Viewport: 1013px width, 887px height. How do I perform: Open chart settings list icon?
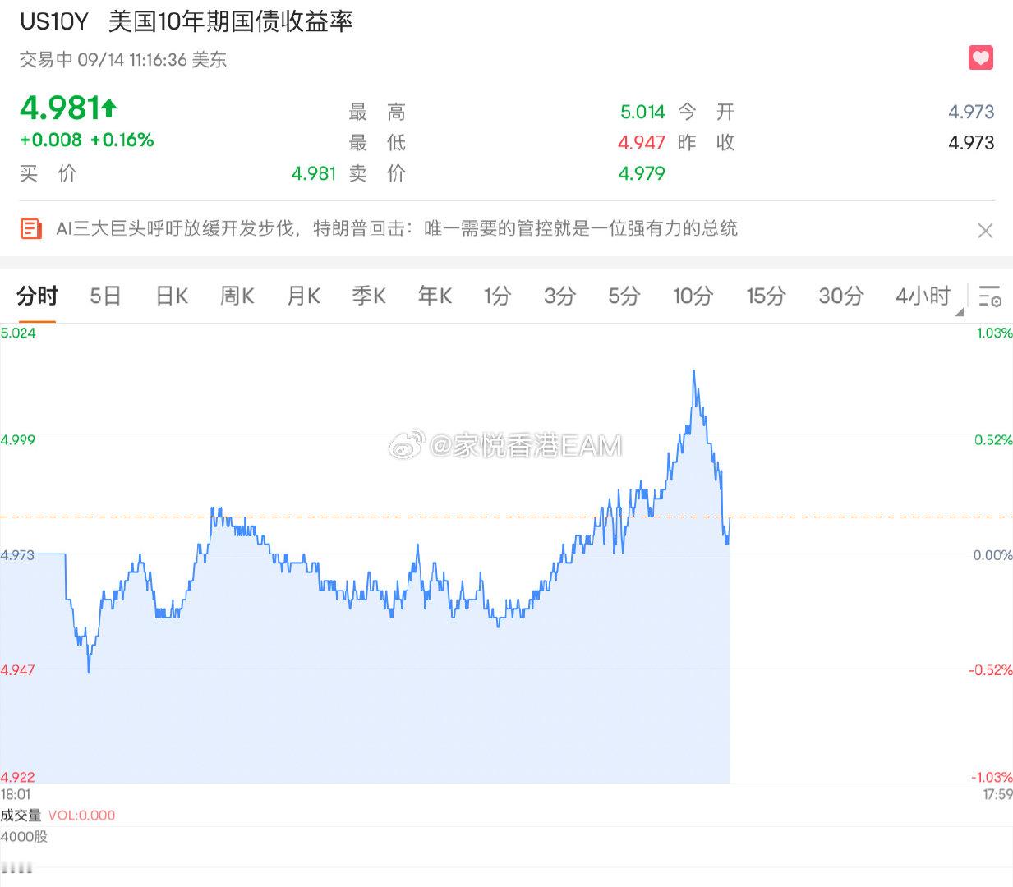tap(990, 296)
